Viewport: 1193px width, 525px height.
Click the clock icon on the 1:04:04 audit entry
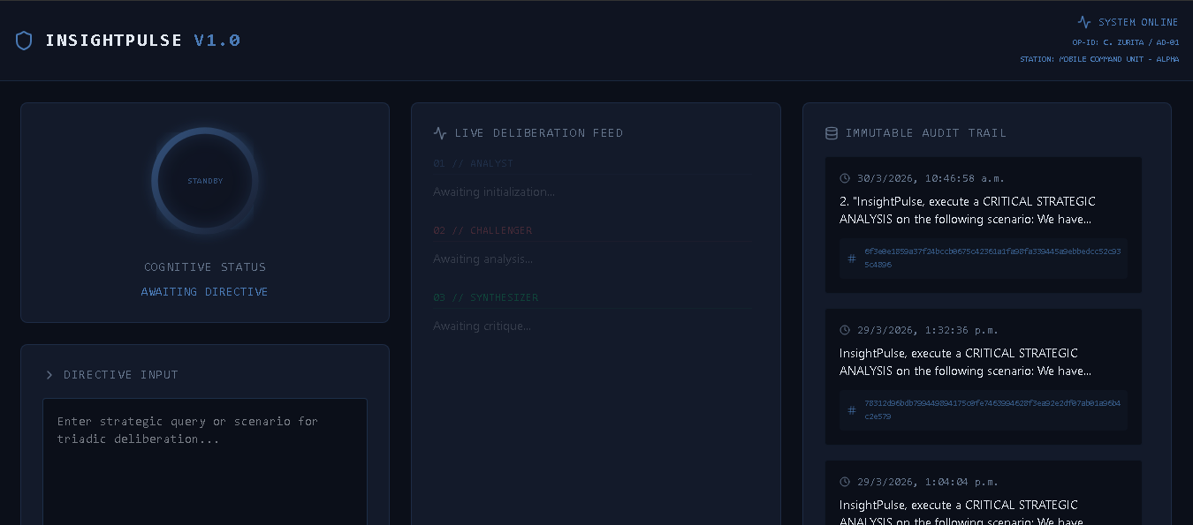[x=844, y=482]
